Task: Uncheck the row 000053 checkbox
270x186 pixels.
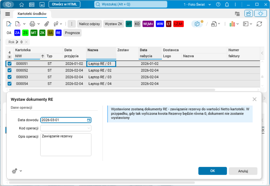Action: pyautogui.click(x=9, y=77)
